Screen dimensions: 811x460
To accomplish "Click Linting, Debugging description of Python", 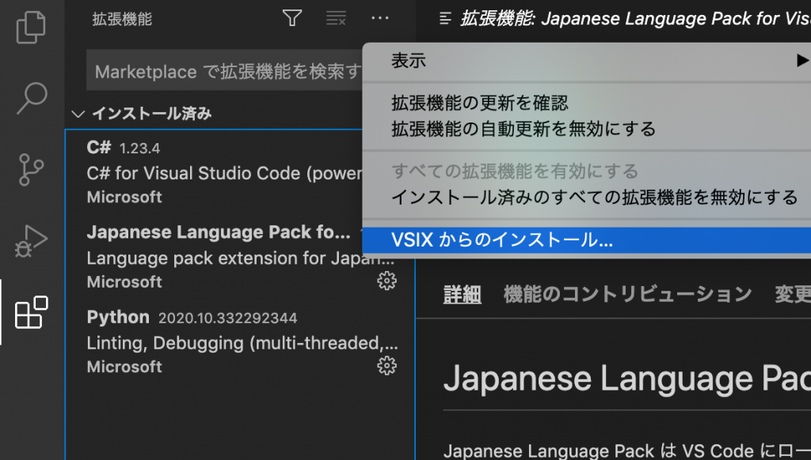I will 242,343.
